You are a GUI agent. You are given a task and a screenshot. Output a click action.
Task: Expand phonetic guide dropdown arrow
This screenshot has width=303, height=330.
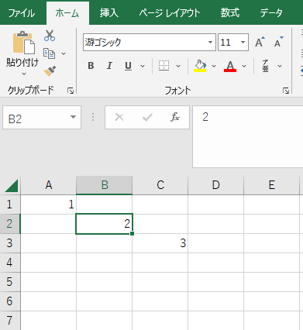tap(280, 66)
